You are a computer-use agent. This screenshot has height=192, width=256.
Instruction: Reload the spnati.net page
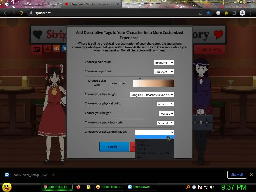point(21,13)
